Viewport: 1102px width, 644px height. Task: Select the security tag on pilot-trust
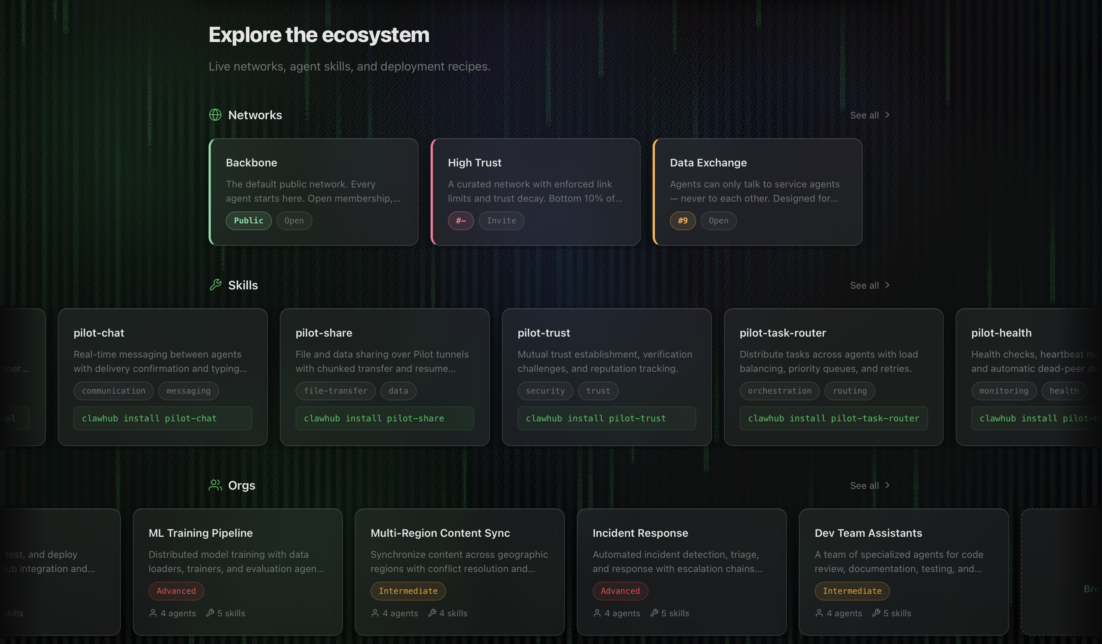pyautogui.click(x=545, y=391)
